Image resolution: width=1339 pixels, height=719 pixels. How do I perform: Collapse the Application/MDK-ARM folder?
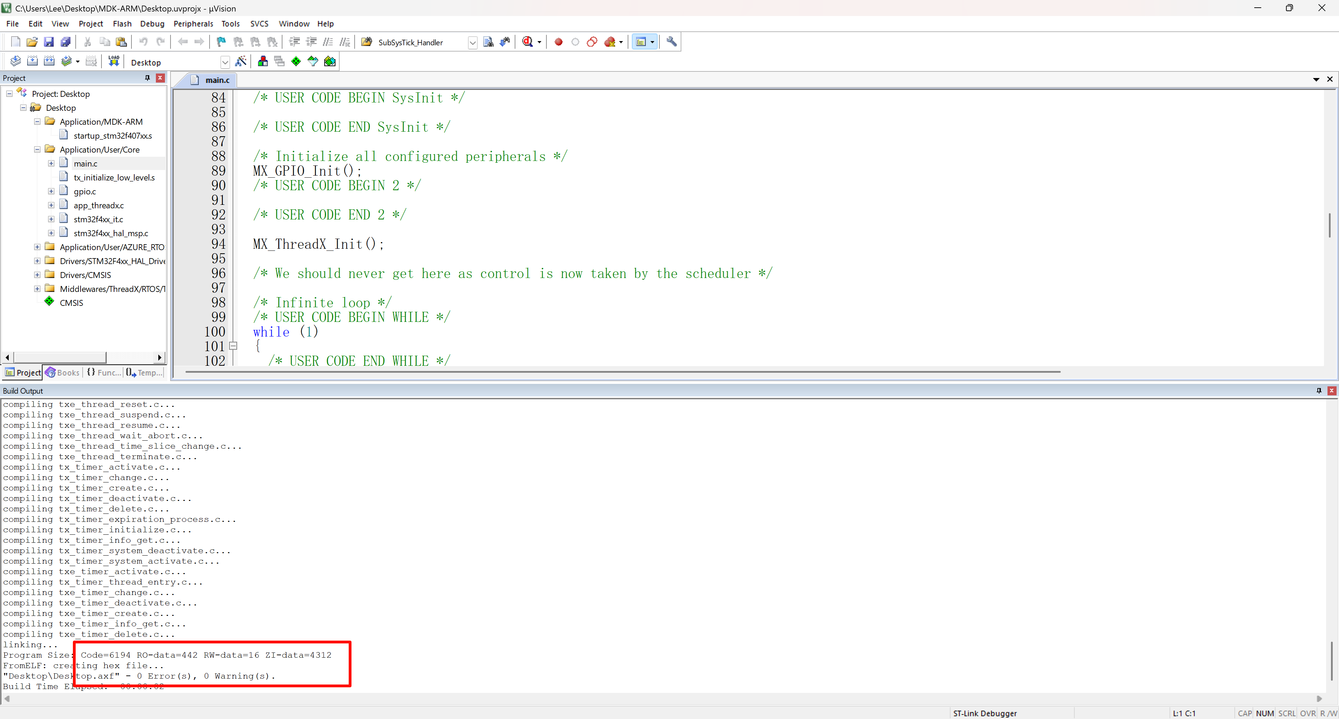click(x=37, y=122)
